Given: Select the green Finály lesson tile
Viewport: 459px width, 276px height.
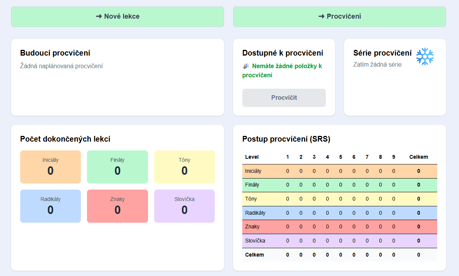Looking at the screenshot, I should click(x=117, y=167).
